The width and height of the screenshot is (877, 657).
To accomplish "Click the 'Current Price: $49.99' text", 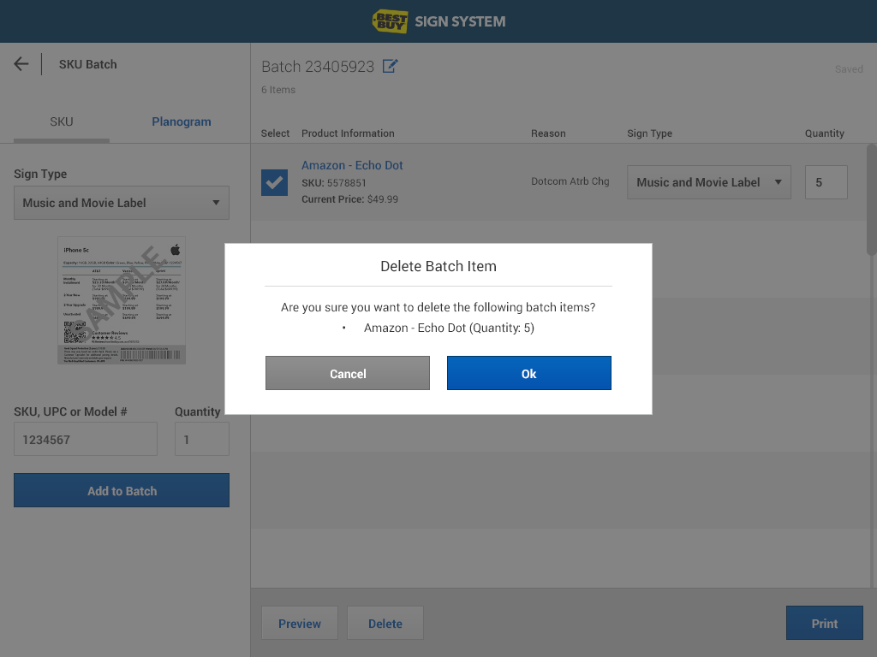I will (x=349, y=199).
